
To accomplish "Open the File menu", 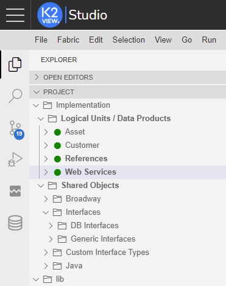I will (41, 40).
